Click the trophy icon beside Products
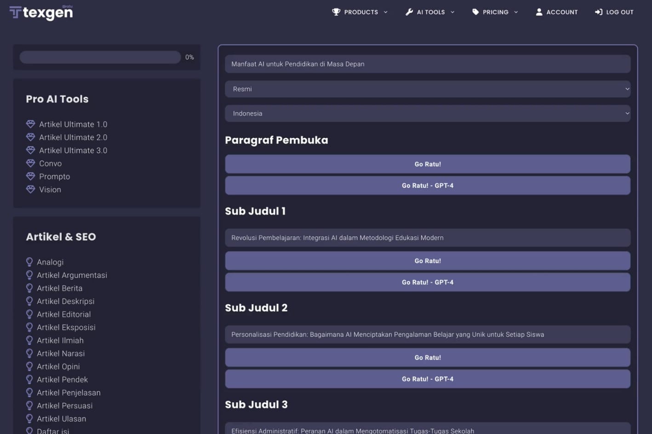This screenshot has height=434, width=652. tap(336, 12)
